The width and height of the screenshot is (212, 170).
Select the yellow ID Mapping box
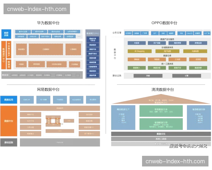tap(140, 51)
